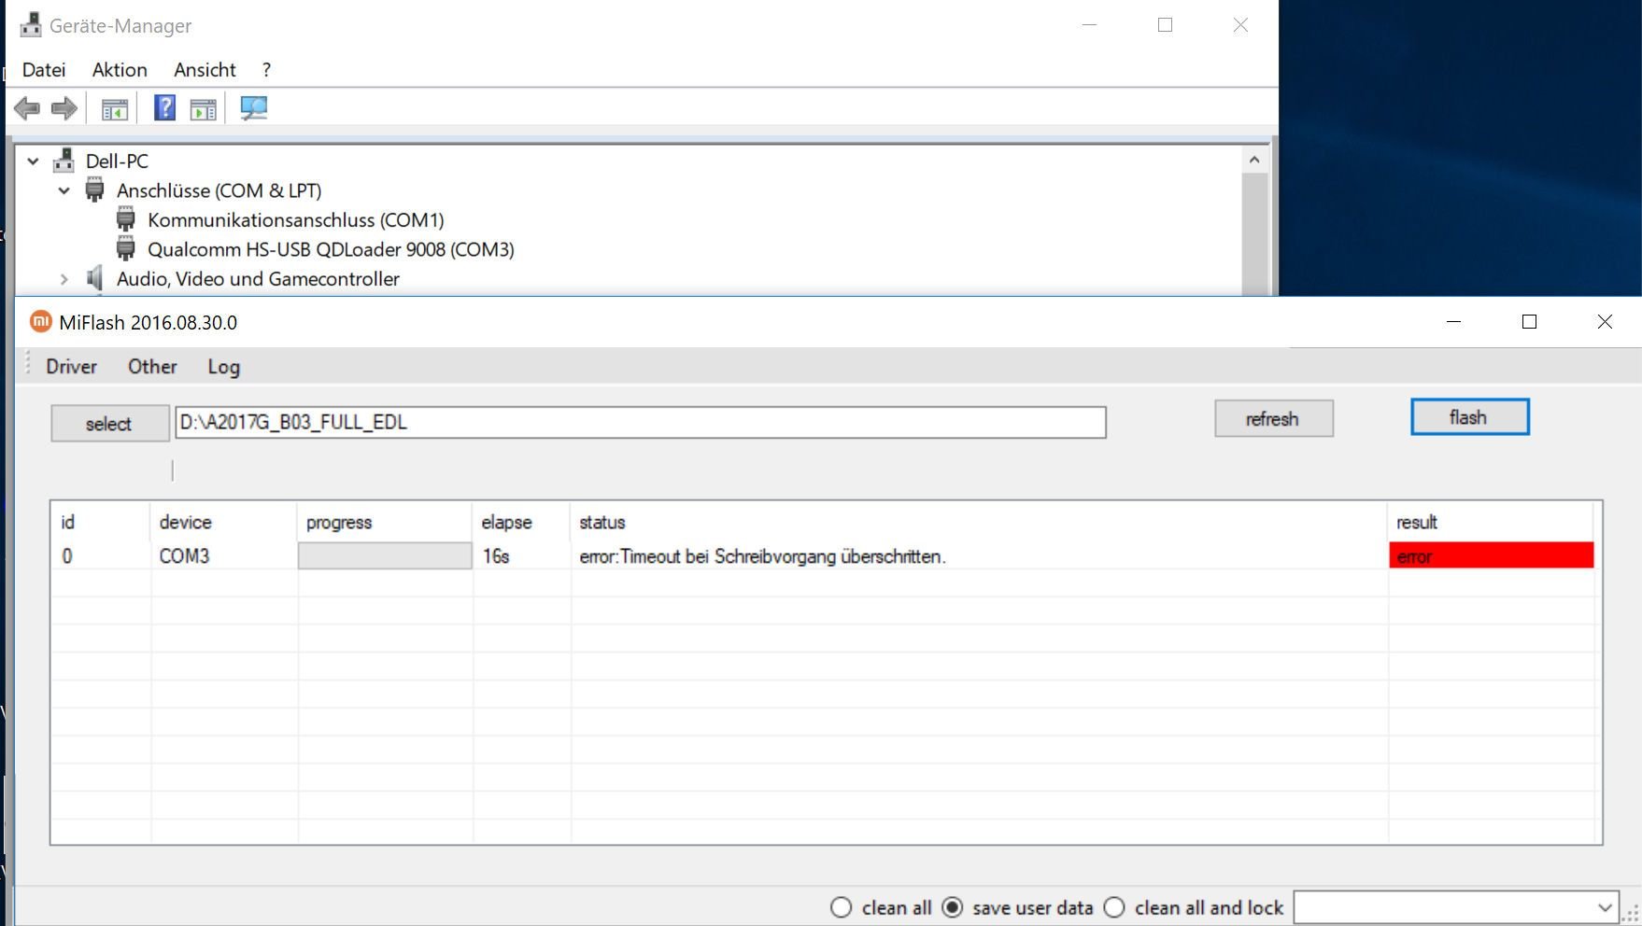1642x926 pixels.
Task: Collapse Anschlüsse (COM & LPT) node
Action: [64, 190]
